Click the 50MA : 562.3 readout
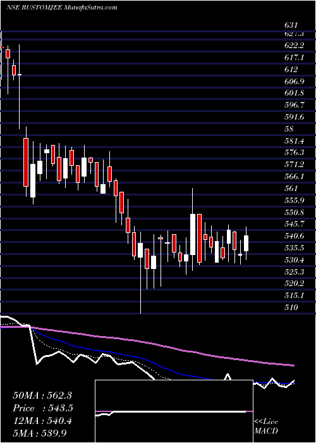316x443 pixels. click(x=43, y=396)
